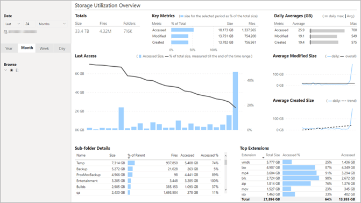Click the up arrow of the Sub-folder scrollbar
The width and height of the screenshot is (361, 203).
(x=225, y=156)
